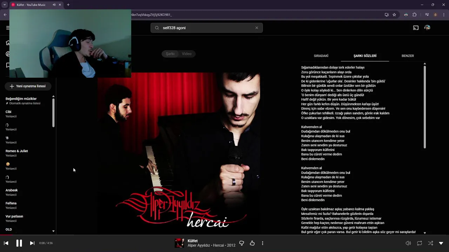
Task: Like the song Külfet
Action: point(252,243)
